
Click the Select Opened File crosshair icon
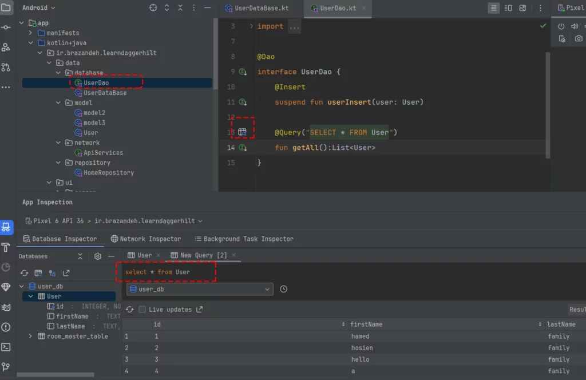(153, 8)
